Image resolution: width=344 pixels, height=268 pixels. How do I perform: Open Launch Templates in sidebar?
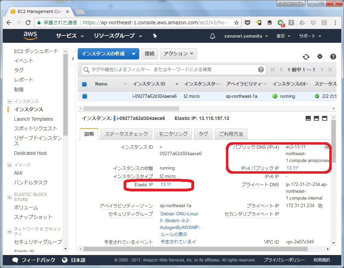tap(33, 119)
